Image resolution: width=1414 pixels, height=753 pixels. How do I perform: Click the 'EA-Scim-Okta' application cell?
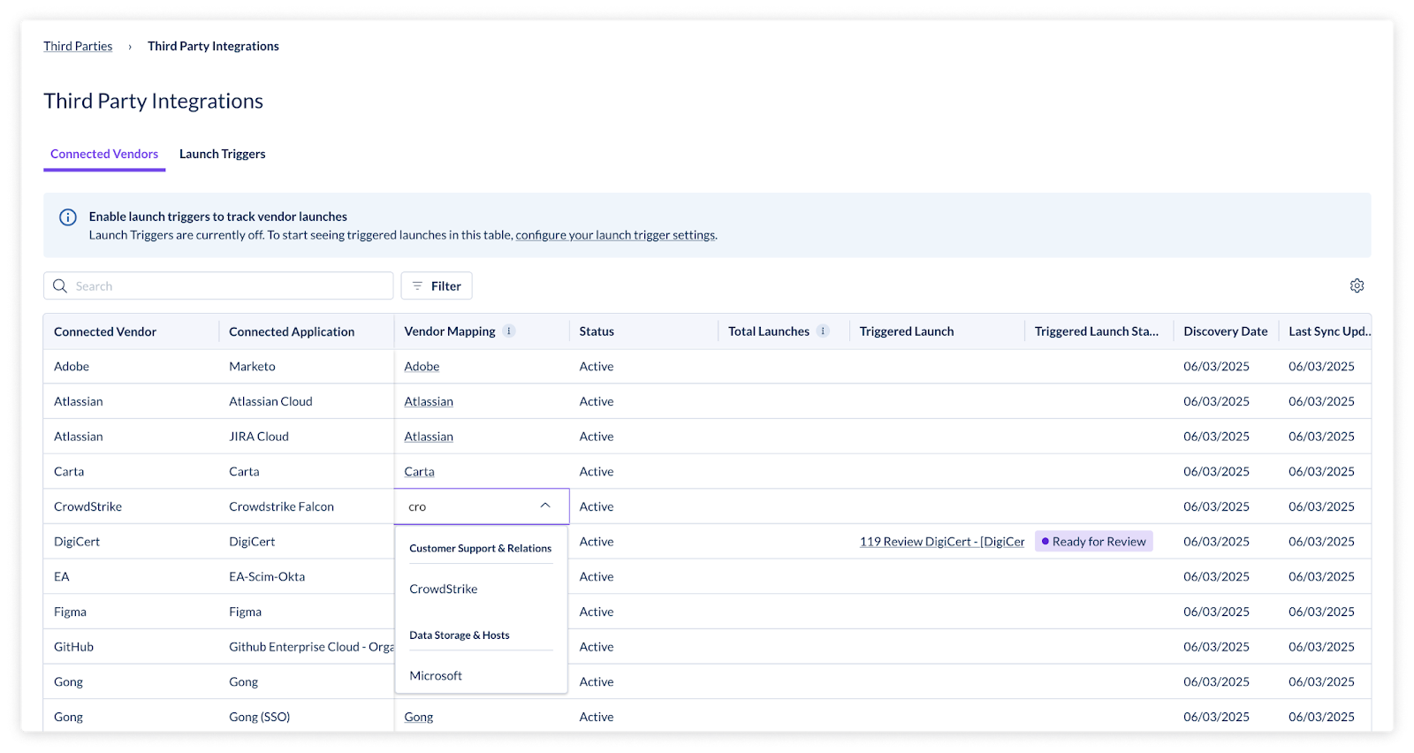267,576
